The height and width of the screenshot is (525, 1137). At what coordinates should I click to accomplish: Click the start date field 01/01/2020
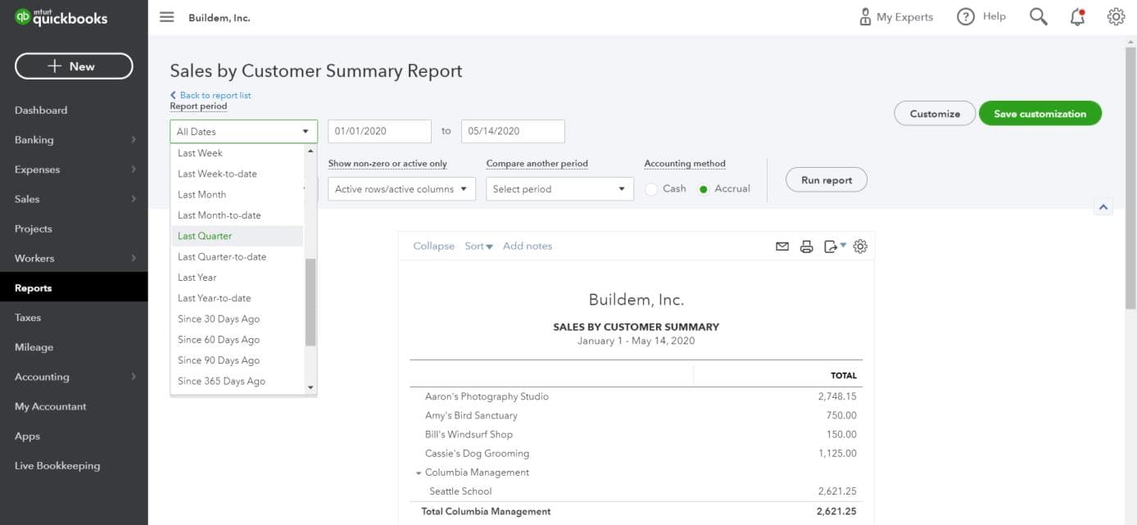tap(379, 131)
